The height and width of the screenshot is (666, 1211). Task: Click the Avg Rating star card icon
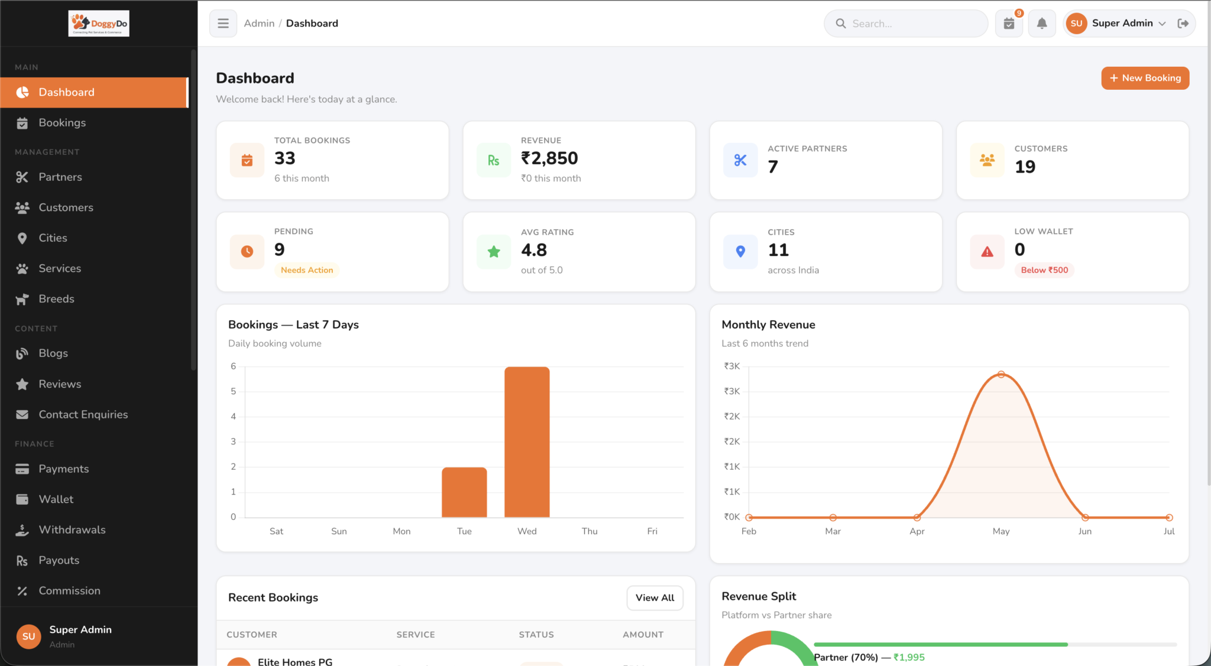(x=494, y=252)
